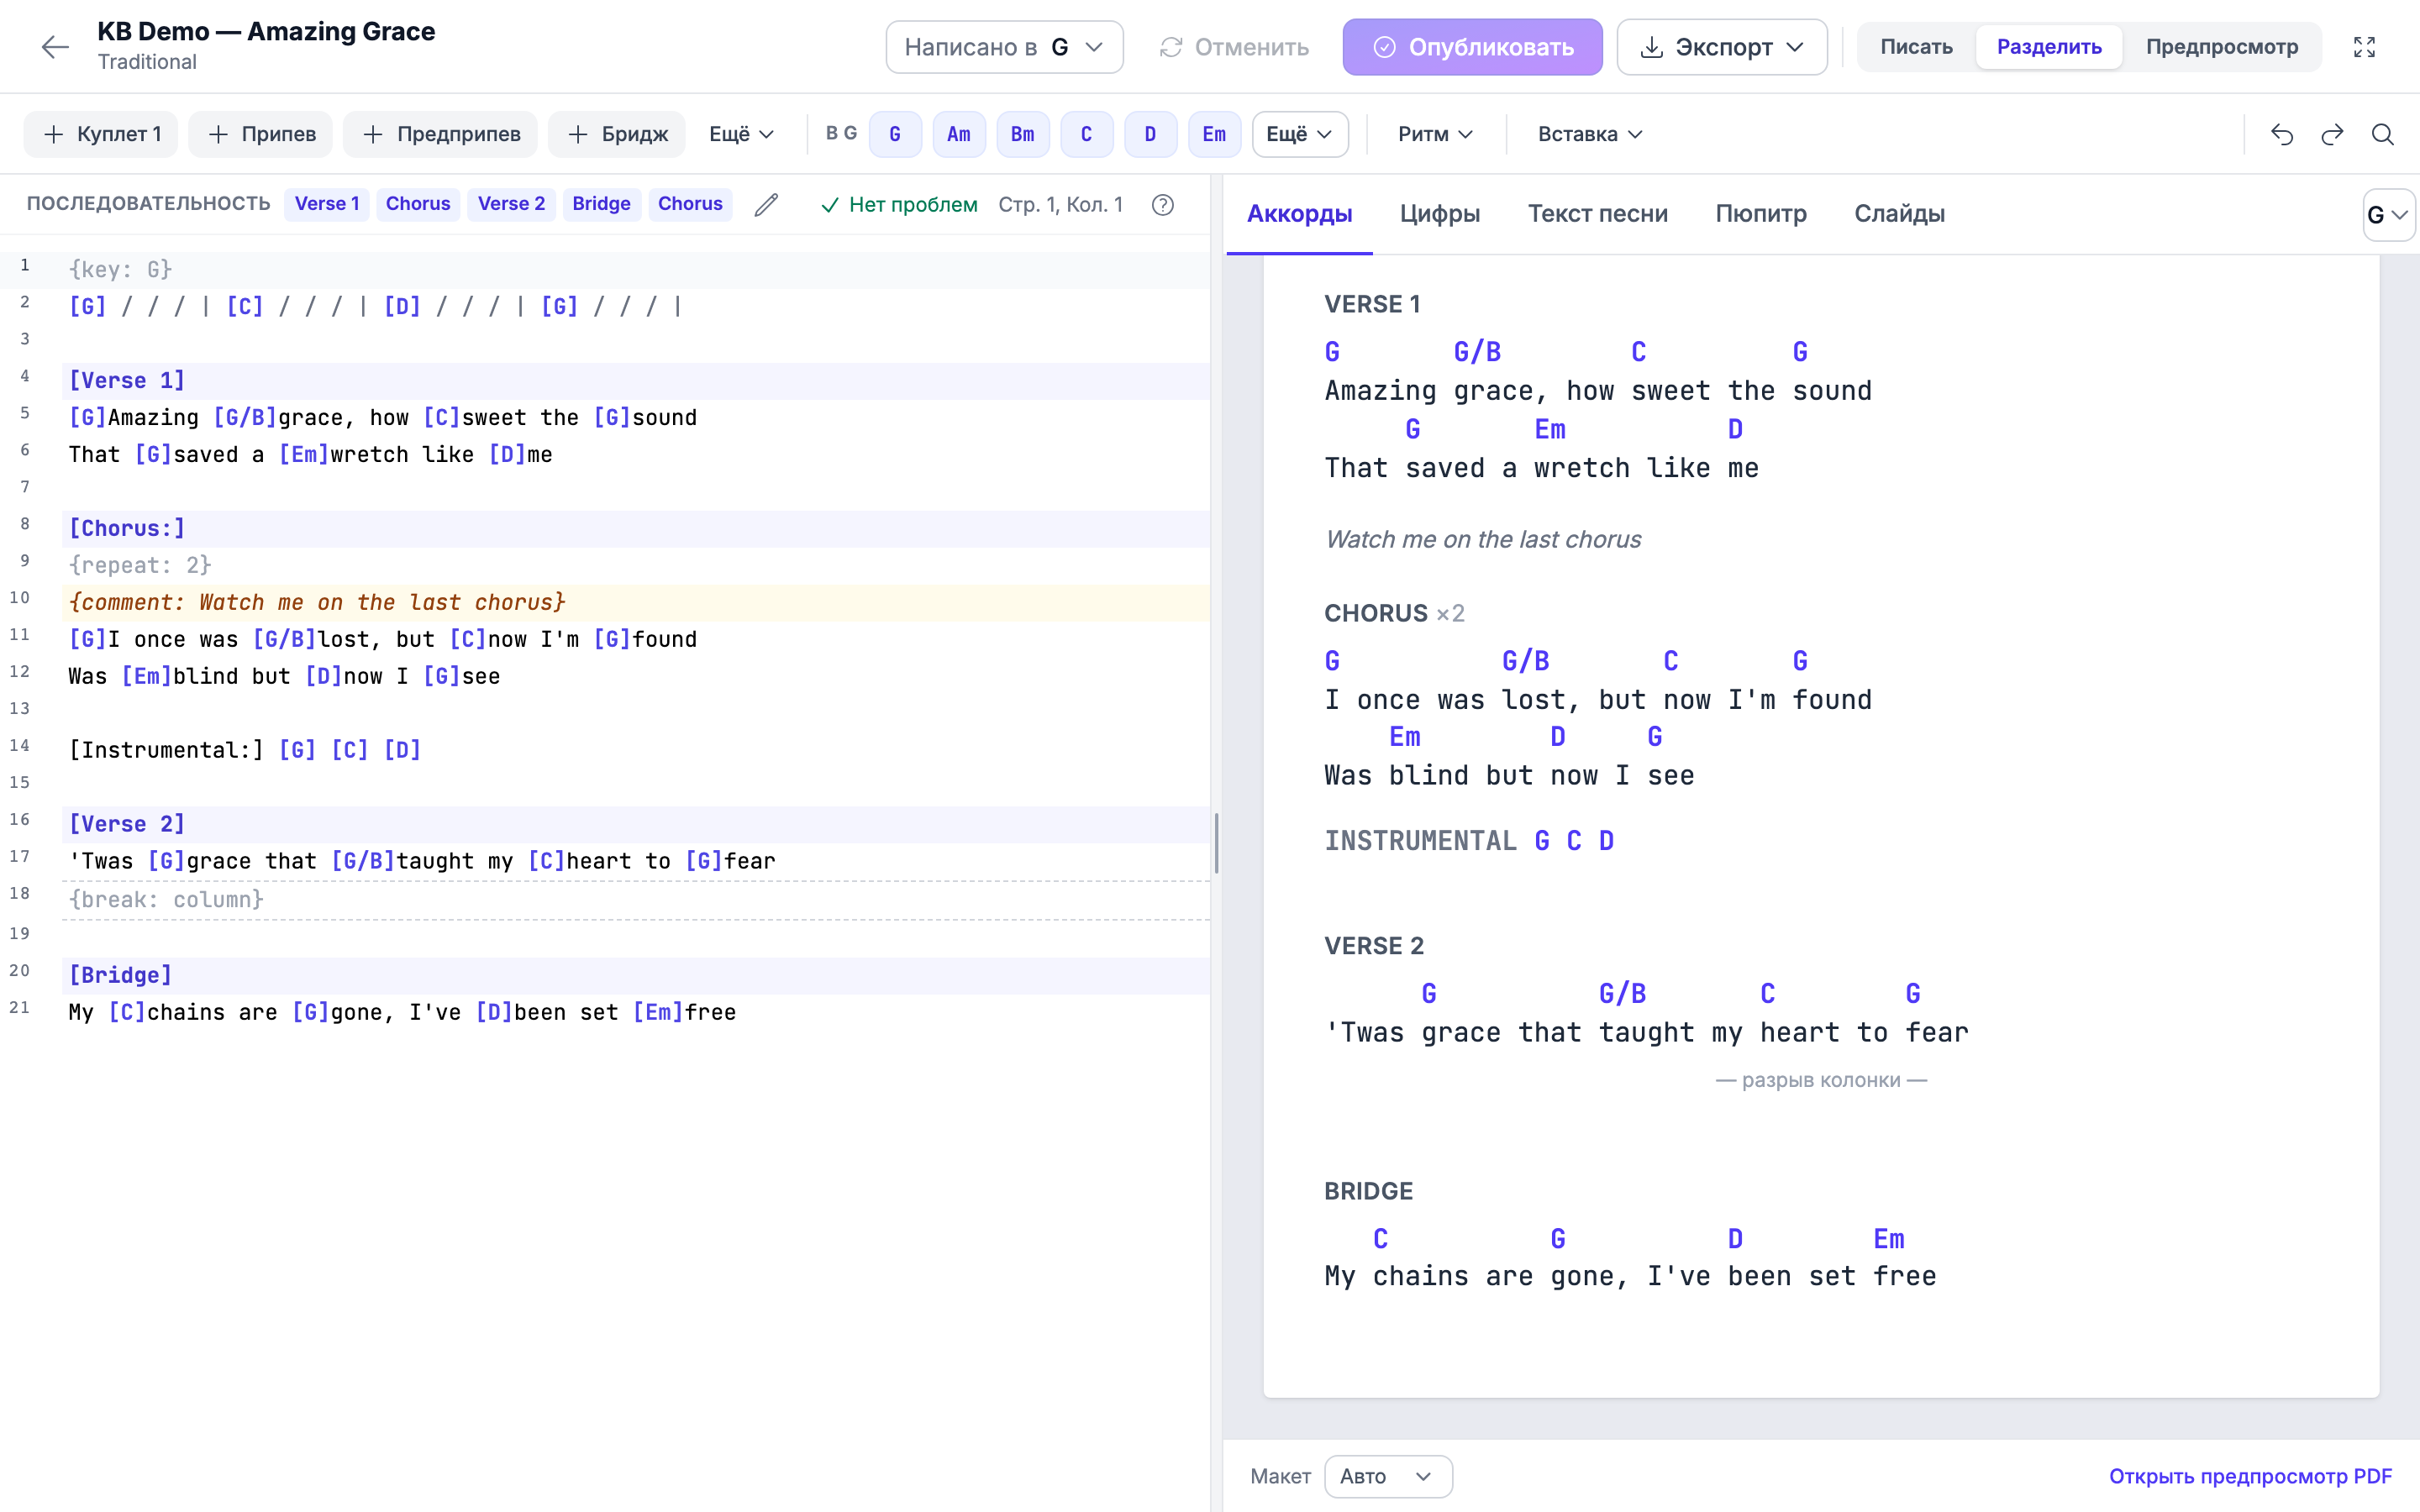Select the Bridge sequence chip
This screenshot has height=1512, width=2420.
[601, 204]
